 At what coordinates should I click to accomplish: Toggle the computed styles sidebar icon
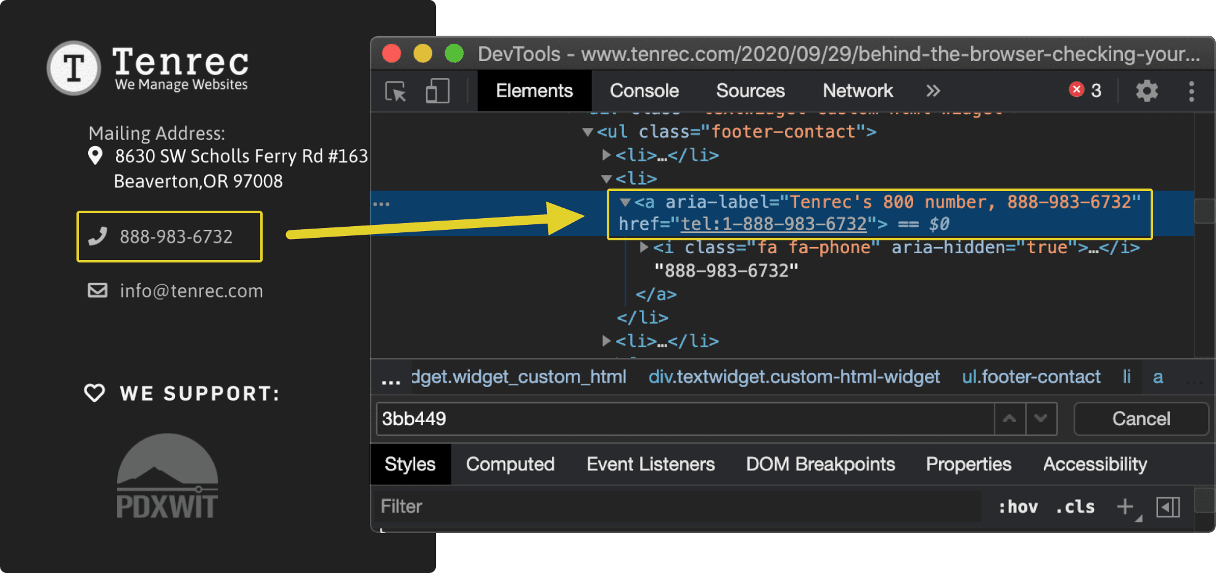tap(1168, 507)
